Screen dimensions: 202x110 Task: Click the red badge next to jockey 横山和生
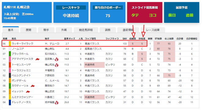(57, 65)
